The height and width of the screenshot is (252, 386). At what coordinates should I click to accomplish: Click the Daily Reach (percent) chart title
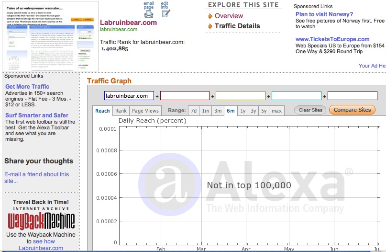pos(153,121)
